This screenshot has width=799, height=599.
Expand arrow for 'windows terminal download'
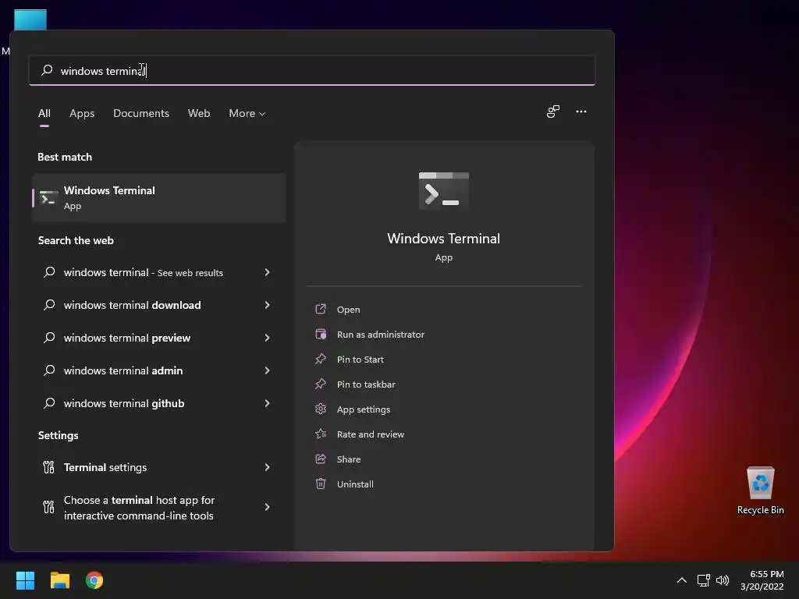pyautogui.click(x=267, y=305)
